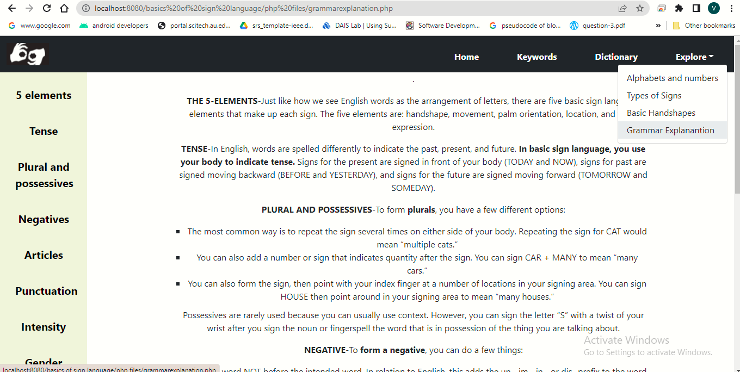Open pseudocode of blo... bookmark
Viewport: 740px width, 372px height.
click(x=526, y=26)
